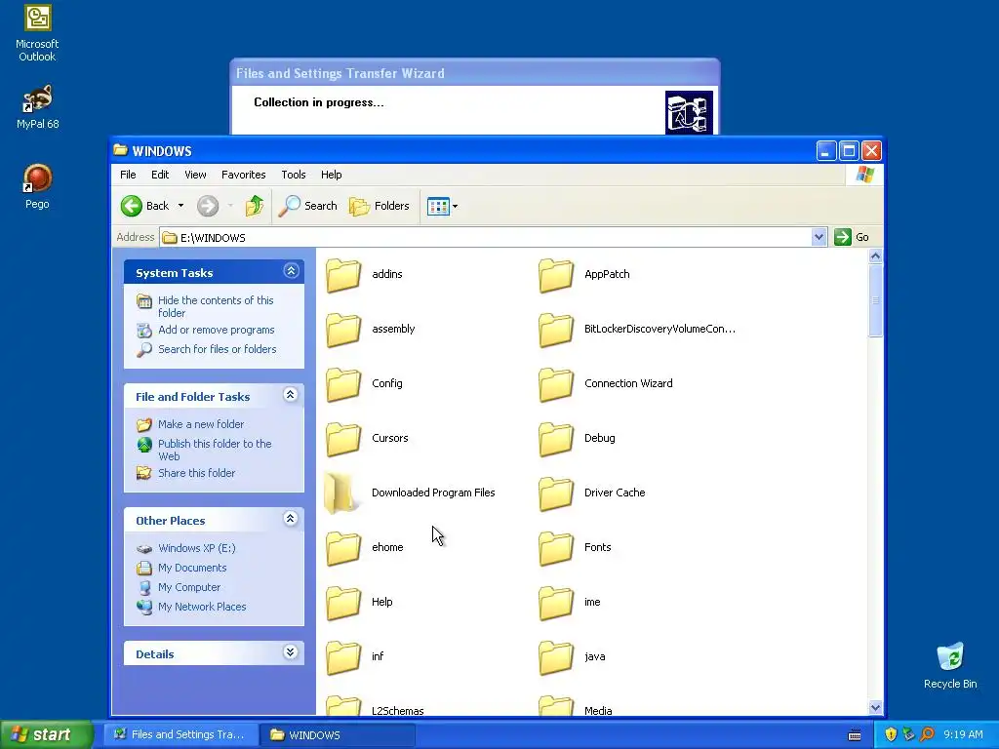Select the ime folder icon

(555, 603)
